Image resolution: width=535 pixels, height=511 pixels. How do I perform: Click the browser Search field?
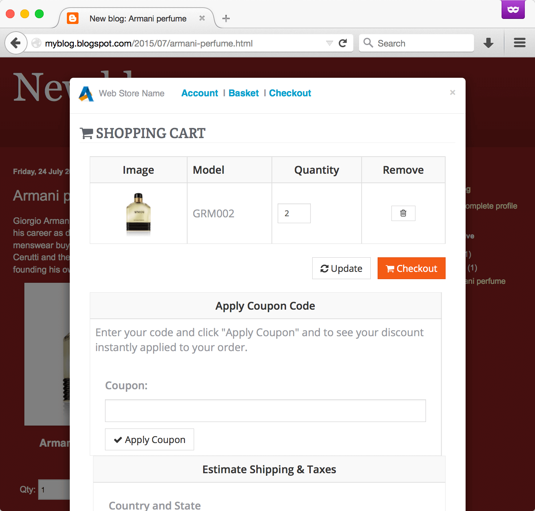(417, 43)
